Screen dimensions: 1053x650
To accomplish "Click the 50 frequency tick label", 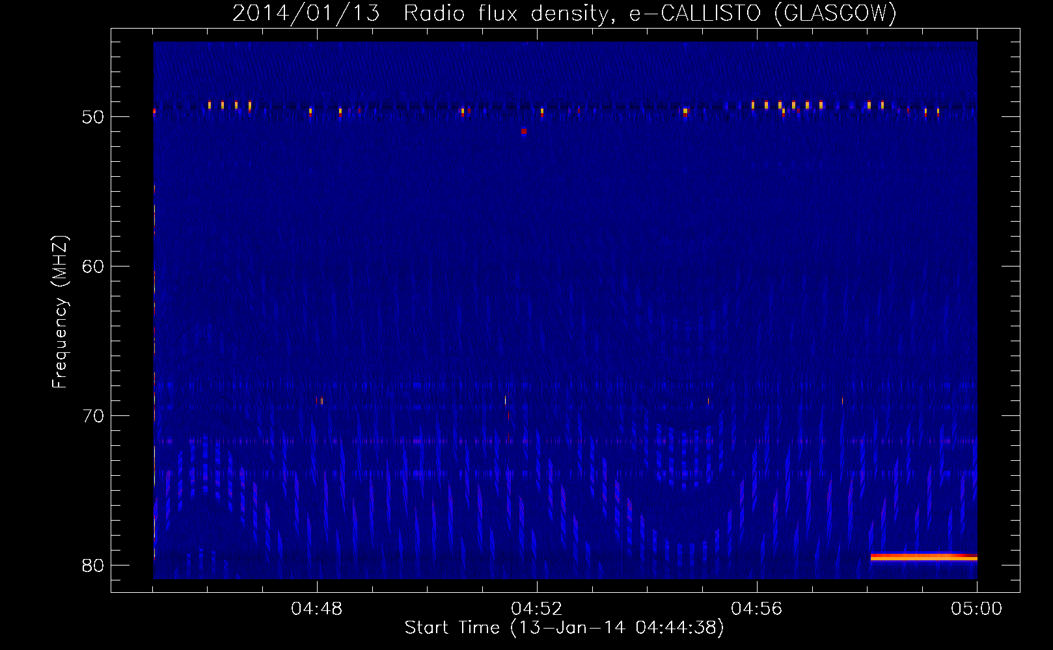I will point(93,117).
